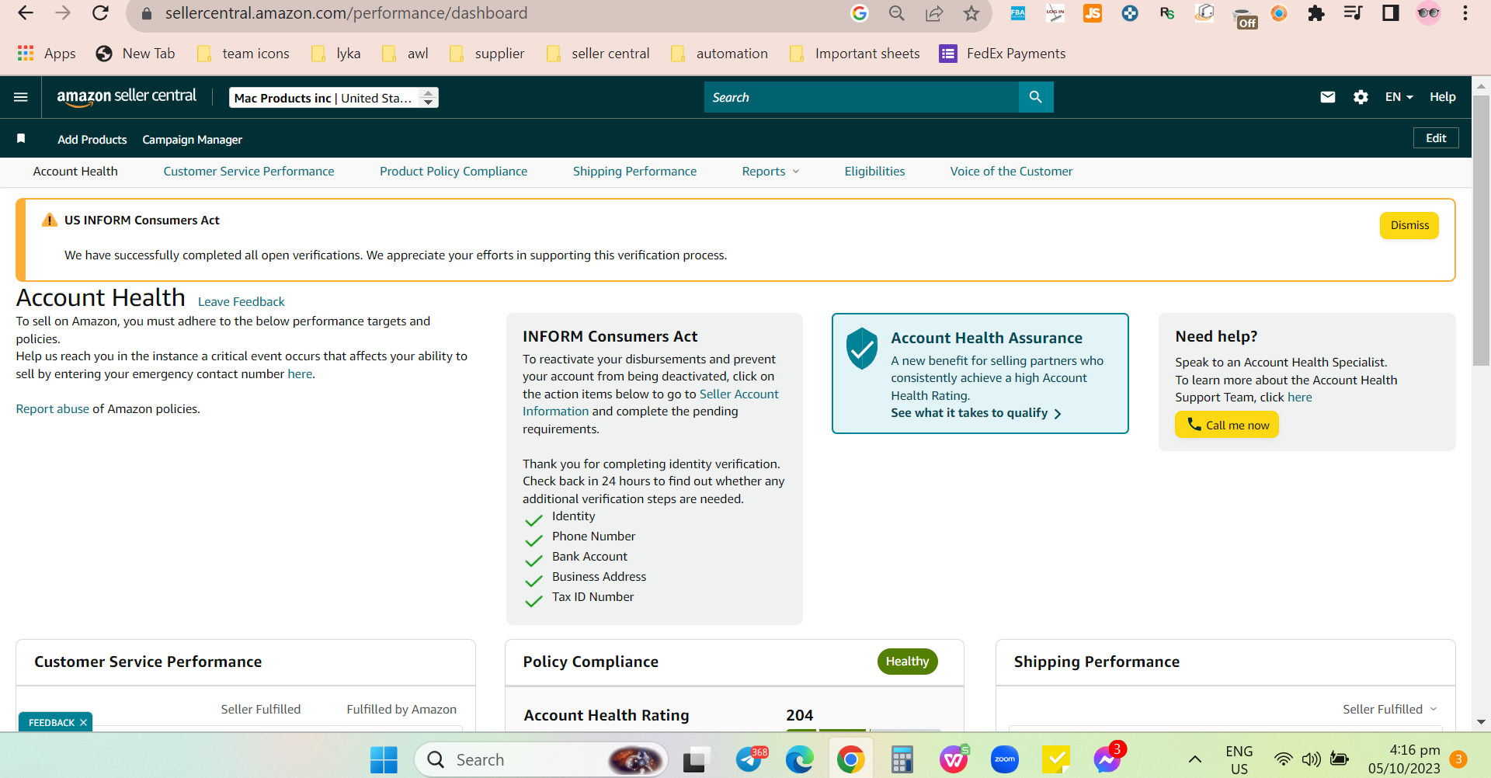Screen dimensions: 1491x778
Task: Click the page vertical scrollbar thumb
Action: coord(1481,231)
